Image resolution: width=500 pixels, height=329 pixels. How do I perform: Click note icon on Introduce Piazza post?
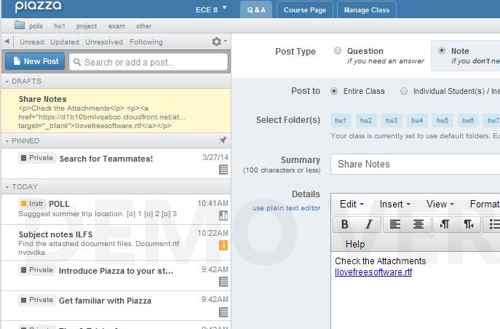click(223, 282)
